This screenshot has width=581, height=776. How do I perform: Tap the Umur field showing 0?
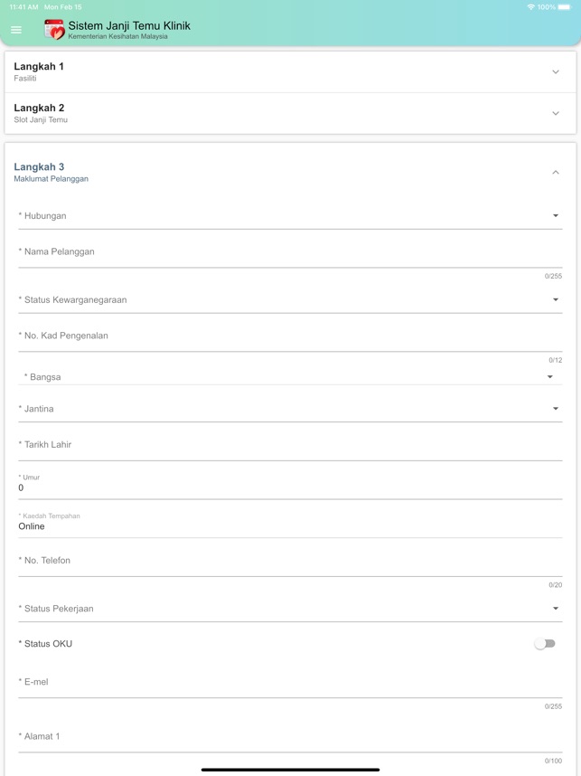[x=290, y=484]
